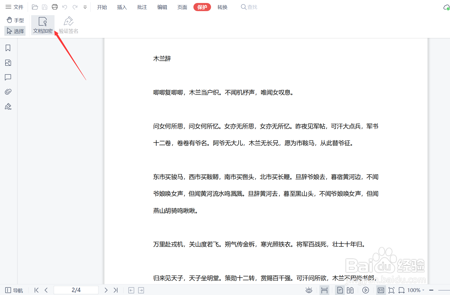Click the previous view arrow box
The height and width of the screenshot is (295, 450).
pyautogui.click(x=131, y=290)
